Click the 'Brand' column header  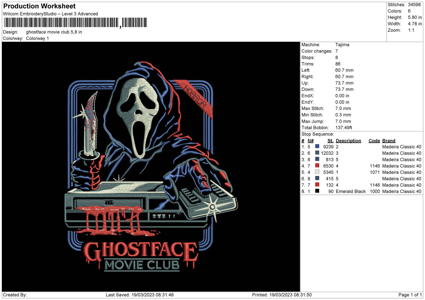(x=389, y=141)
